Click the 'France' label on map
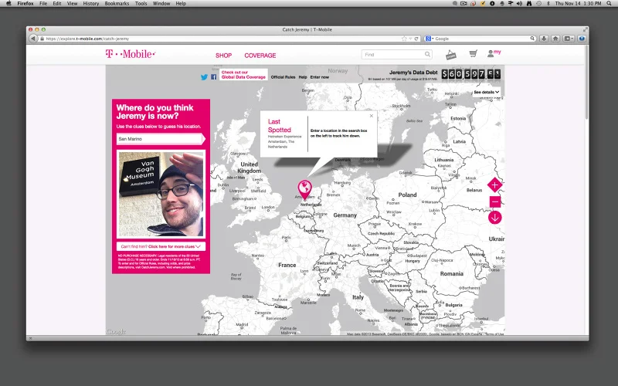Viewport: 618px width, 386px height. click(x=287, y=265)
